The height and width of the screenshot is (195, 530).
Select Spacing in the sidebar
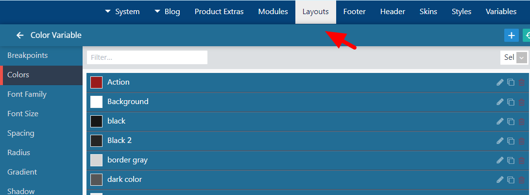pos(41,133)
